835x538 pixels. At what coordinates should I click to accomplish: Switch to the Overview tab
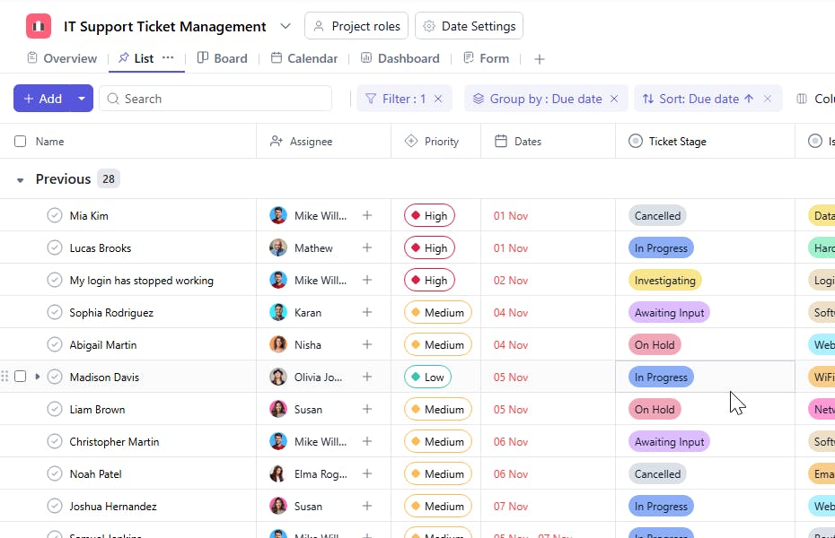tap(62, 58)
